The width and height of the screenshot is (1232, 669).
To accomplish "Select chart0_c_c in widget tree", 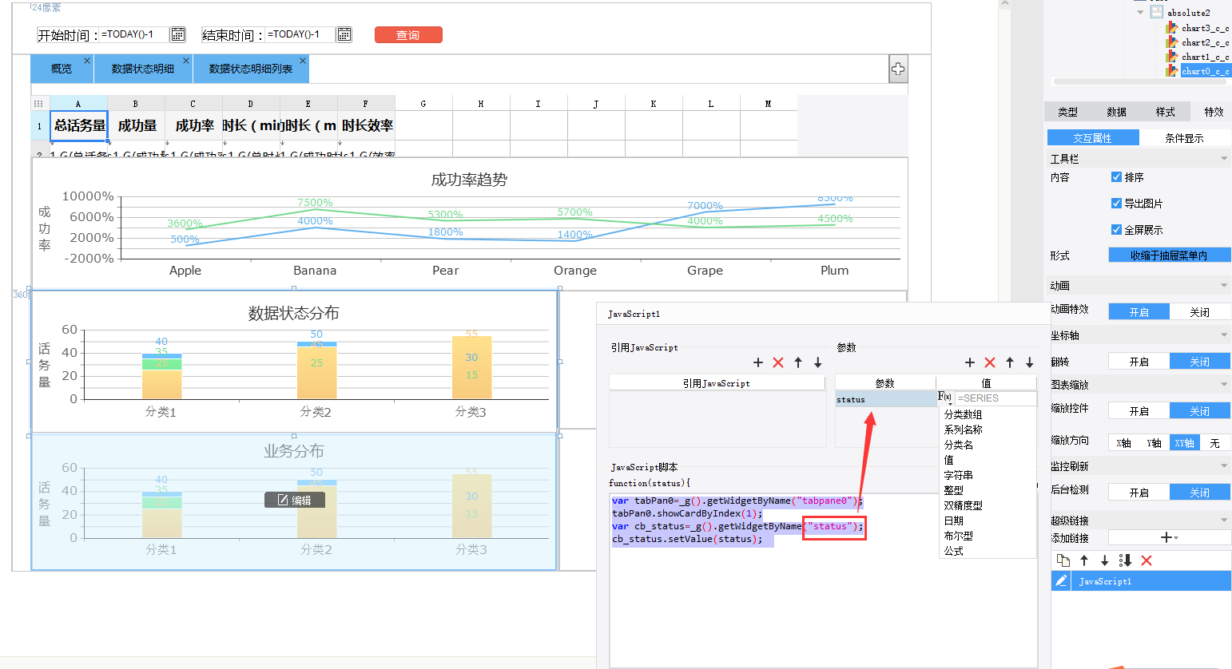I will click(x=1205, y=71).
